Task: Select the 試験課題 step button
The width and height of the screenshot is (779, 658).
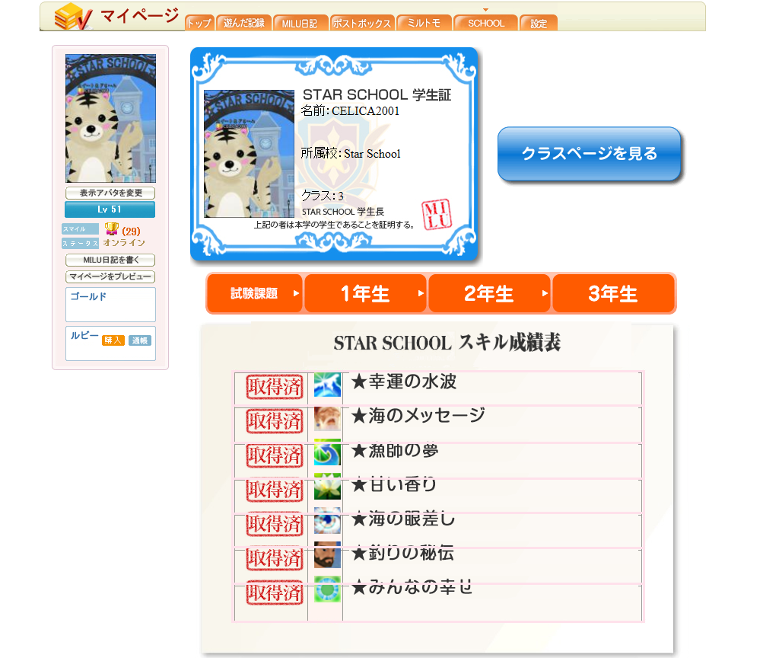Action: tap(254, 293)
